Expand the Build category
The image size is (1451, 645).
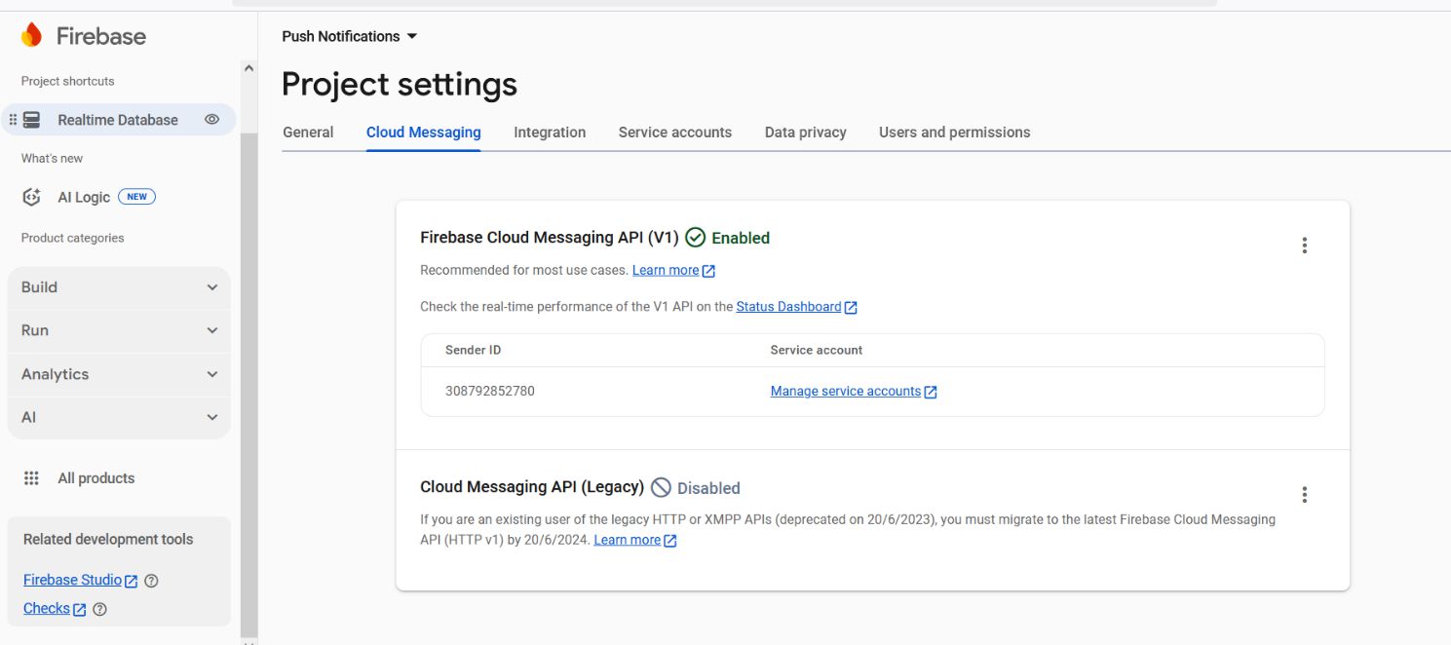coord(119,287)
